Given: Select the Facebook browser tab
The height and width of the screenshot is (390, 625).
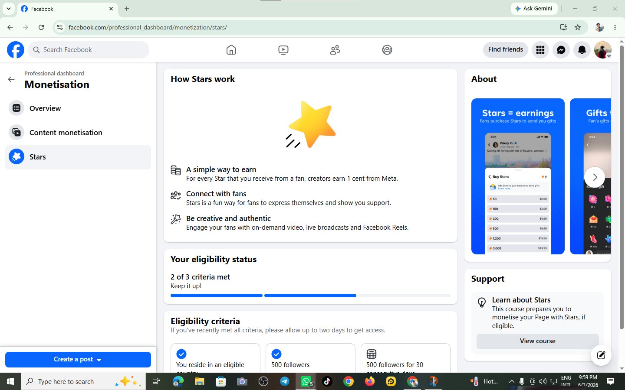Looking at the screenshot, I should 67,9.
